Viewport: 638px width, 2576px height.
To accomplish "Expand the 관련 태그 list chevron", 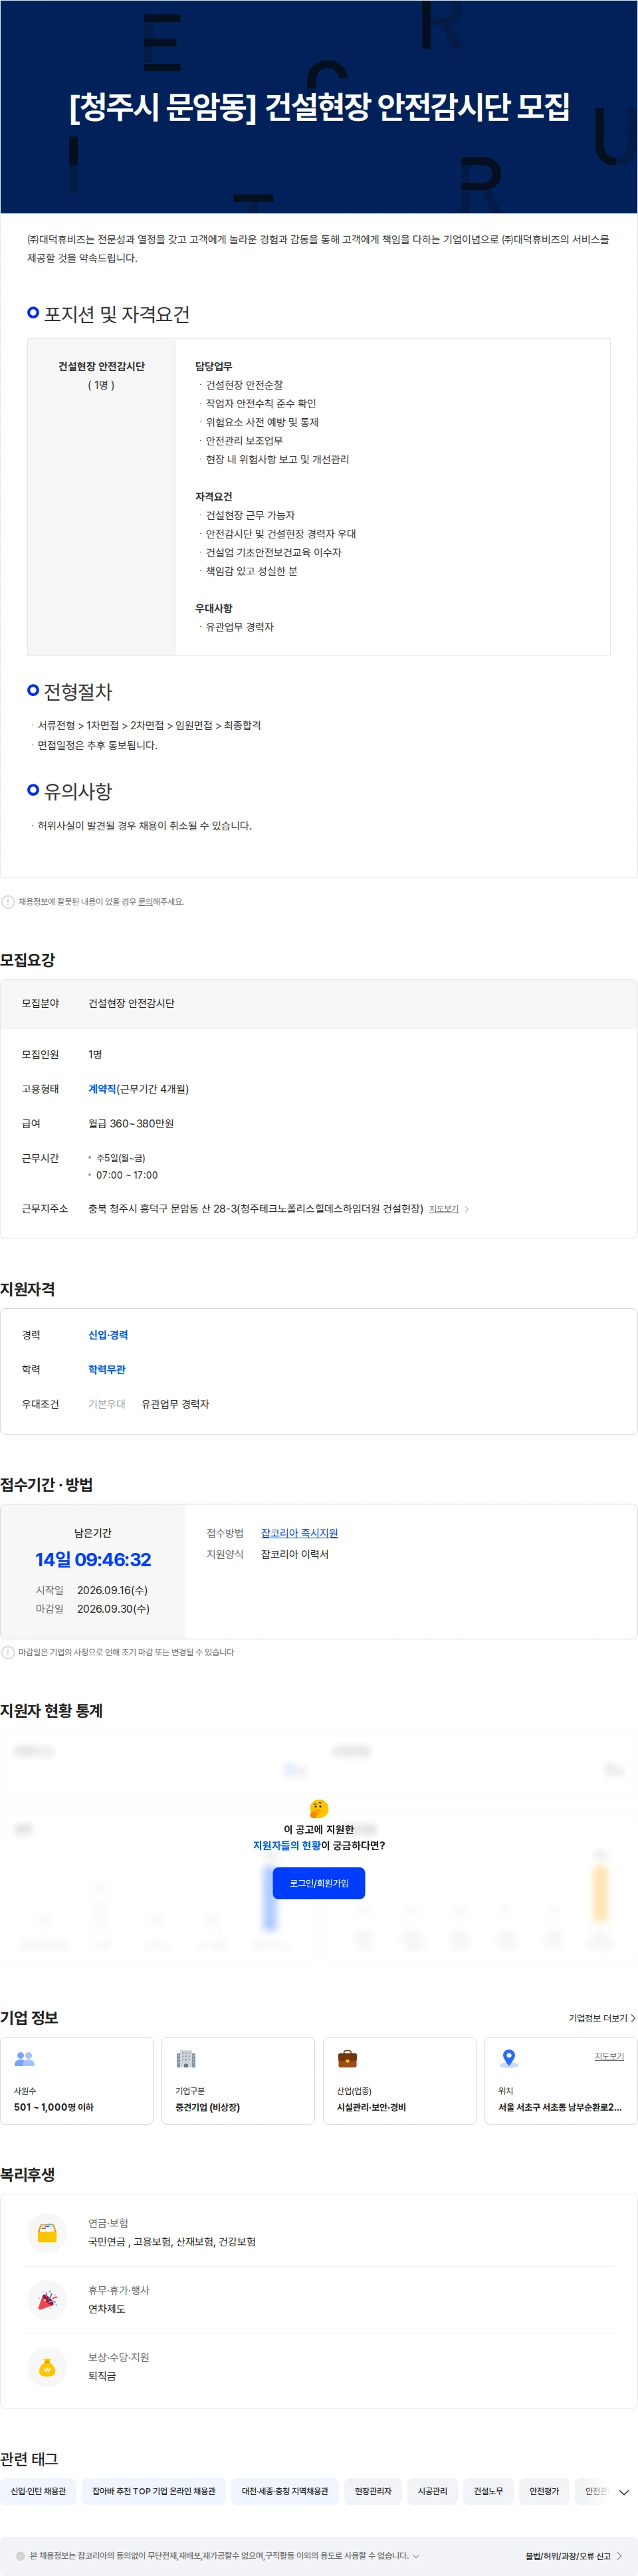I will (623, 2492).
